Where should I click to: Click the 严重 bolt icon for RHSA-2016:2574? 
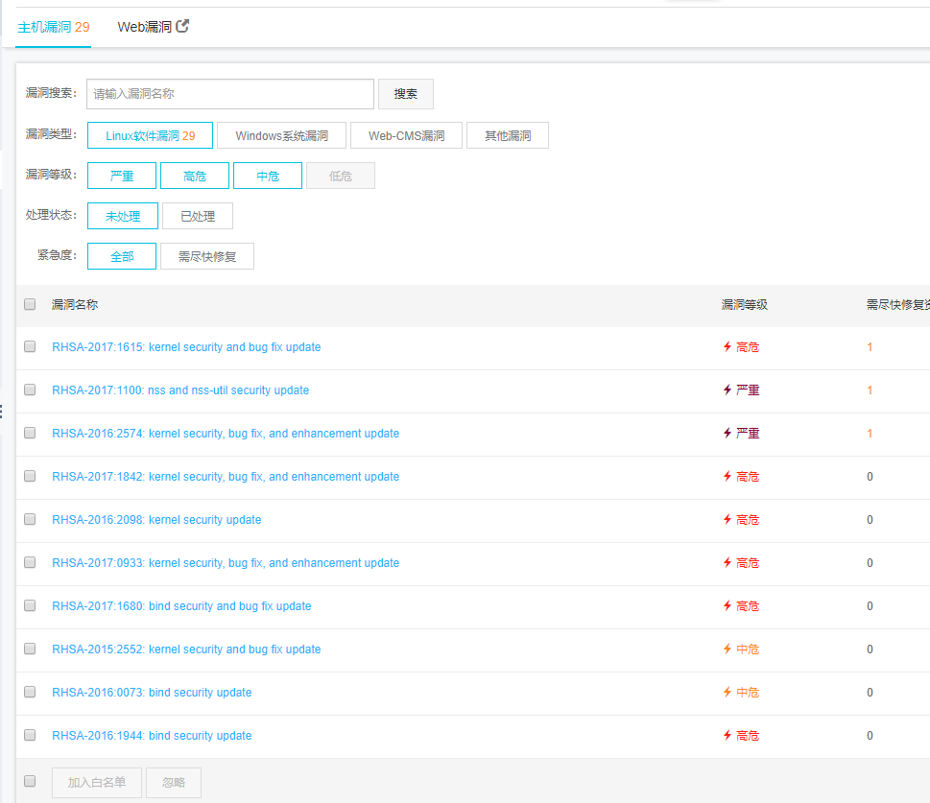726,434
